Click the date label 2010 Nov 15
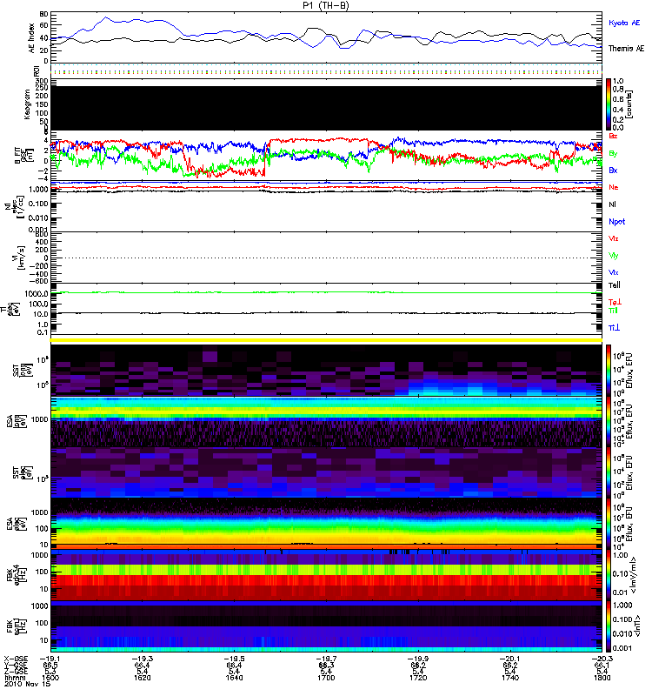652x696 pixels. click(x=27, y=684)
